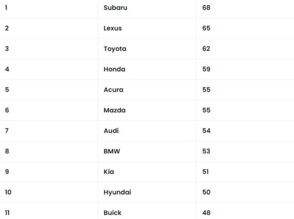This screenshot has width=294, height=219.
Task: Click on the Acura entry
Action: click(113, 90)
